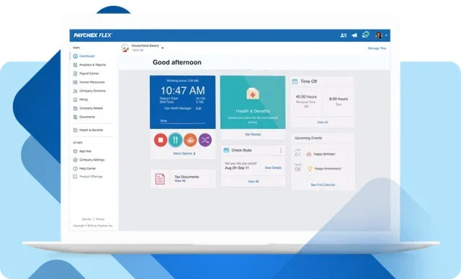The width and height of the screenshot is (461, 279).
Task: Open the messages notification icon
Action: pos(365,35)
